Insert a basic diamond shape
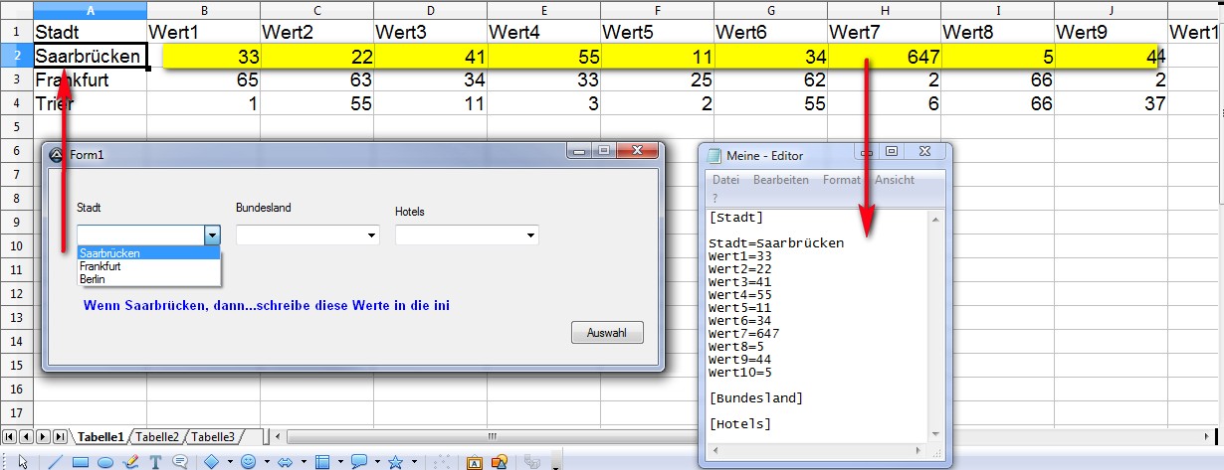 [211, 462]
